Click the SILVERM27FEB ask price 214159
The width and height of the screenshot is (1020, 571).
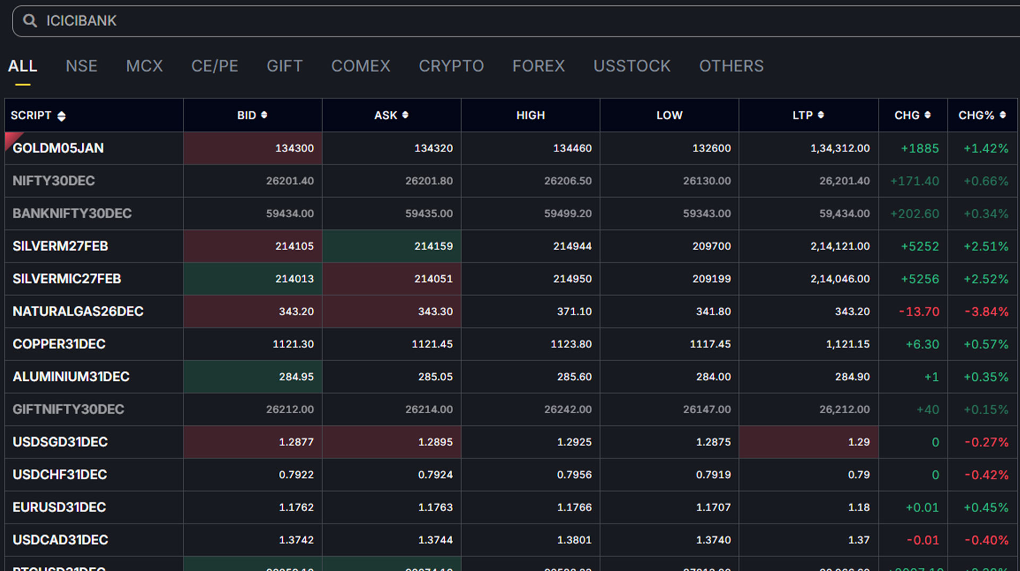pos(433,246)
